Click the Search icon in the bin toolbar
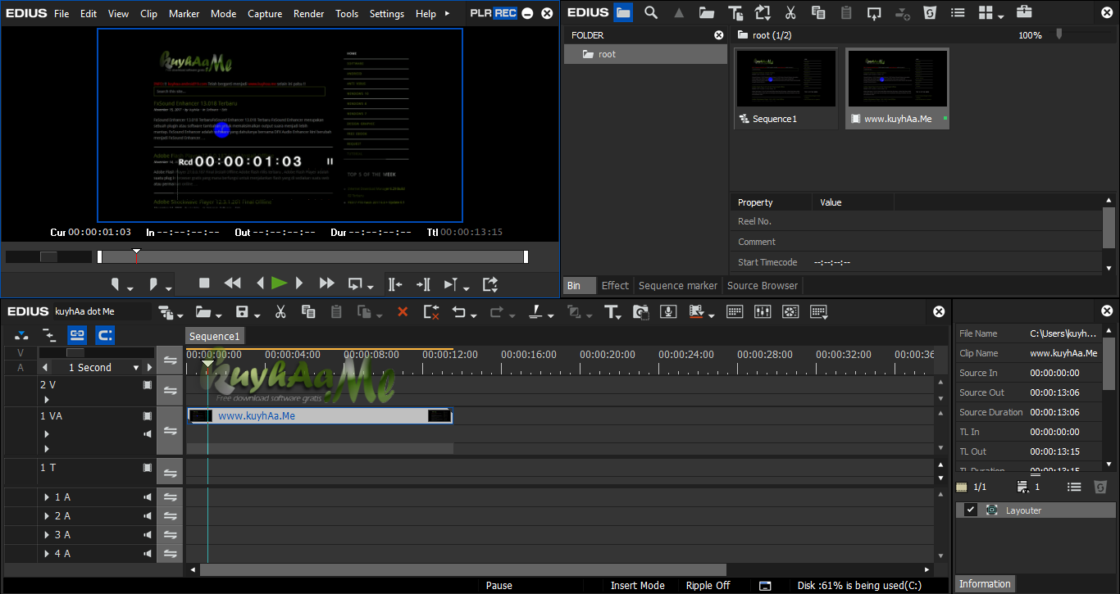The image size is (1120, 594). click(651, 12)
